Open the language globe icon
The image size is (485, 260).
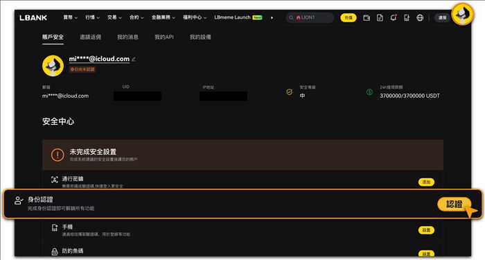(420, 17)
